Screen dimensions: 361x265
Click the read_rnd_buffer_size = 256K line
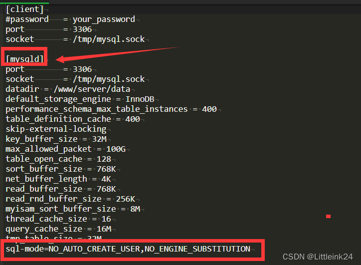click(70, 199)
